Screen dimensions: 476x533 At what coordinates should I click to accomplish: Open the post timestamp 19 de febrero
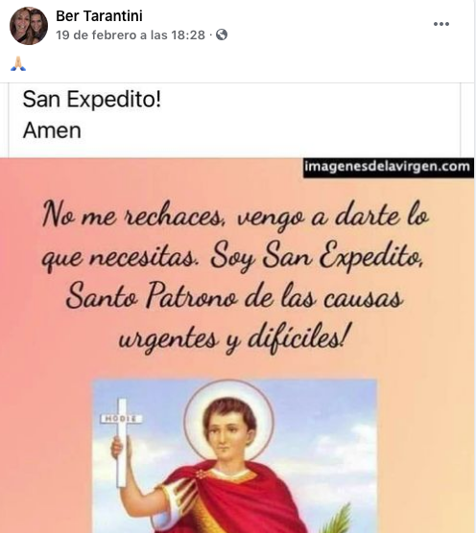click(x=131, y=35)
